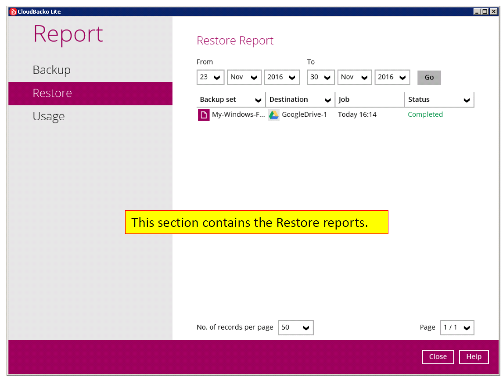This screenshot has width=503, height=377.
Task: Expand the Backup set column filter
Action: click(259, 100)
